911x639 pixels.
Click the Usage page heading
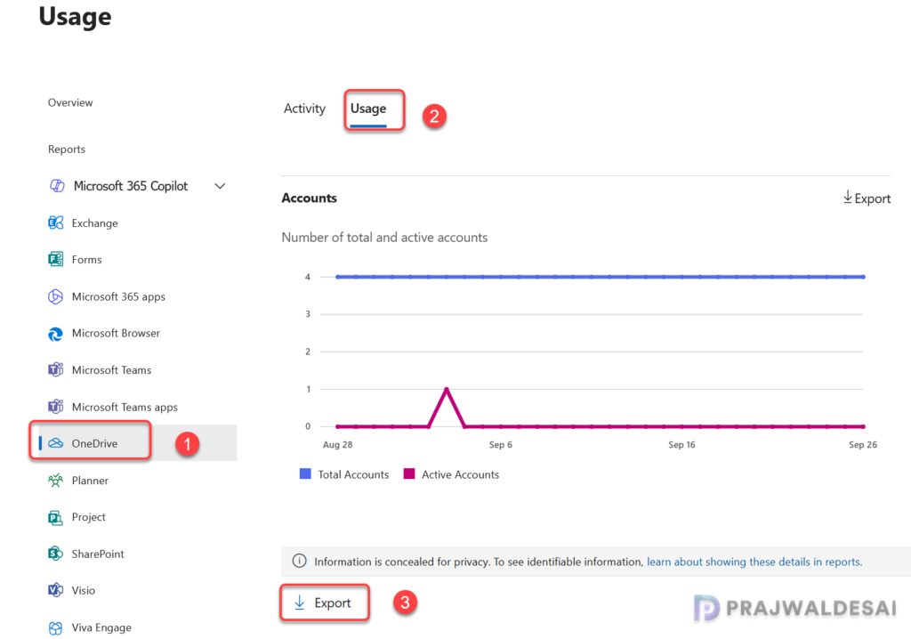tap(75, 17)
